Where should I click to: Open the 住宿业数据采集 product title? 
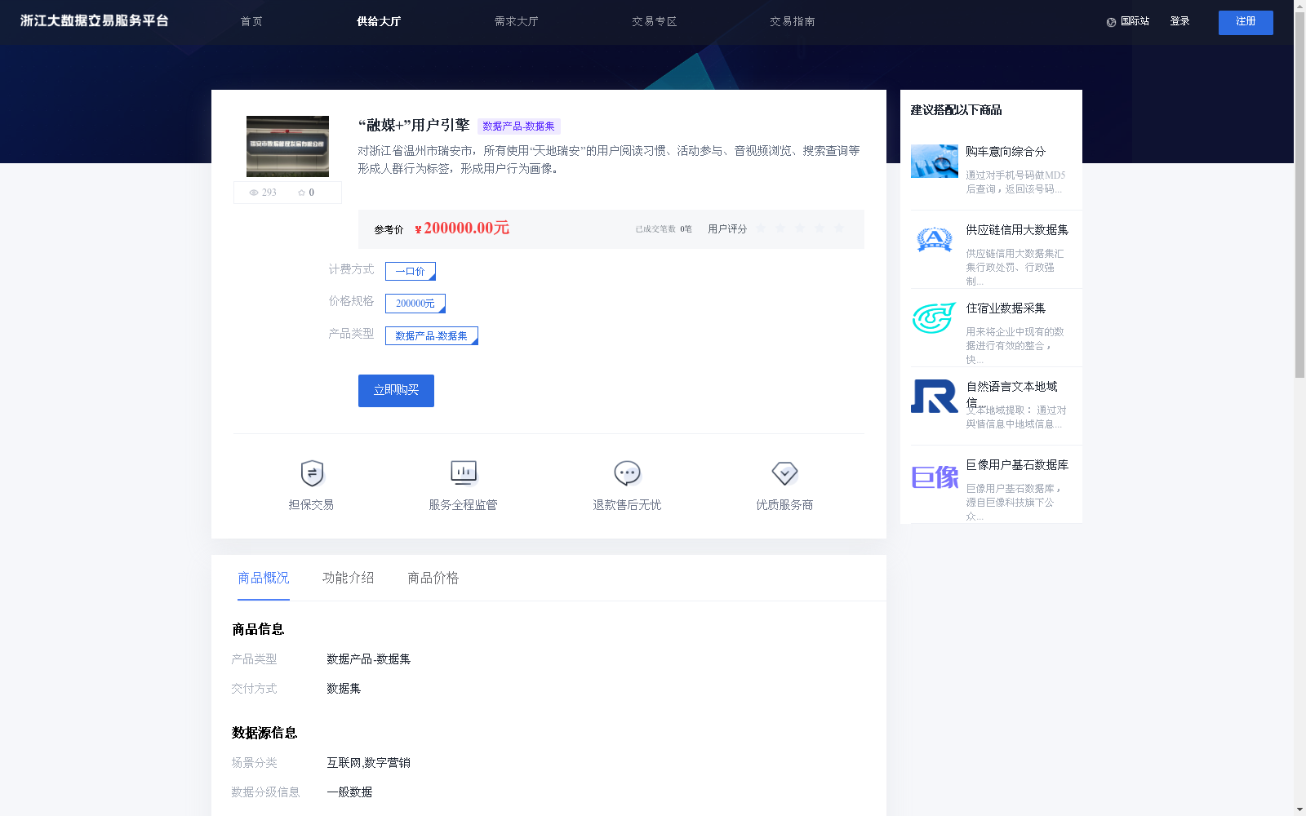(1006, 308)
